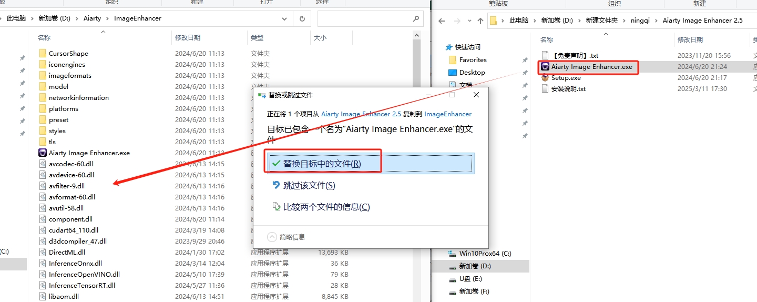Image resolution: width=757 pixels, height=302 pixels.
Task: Click Aiarty exe icon in right window
Action: (x=545, y=66)
